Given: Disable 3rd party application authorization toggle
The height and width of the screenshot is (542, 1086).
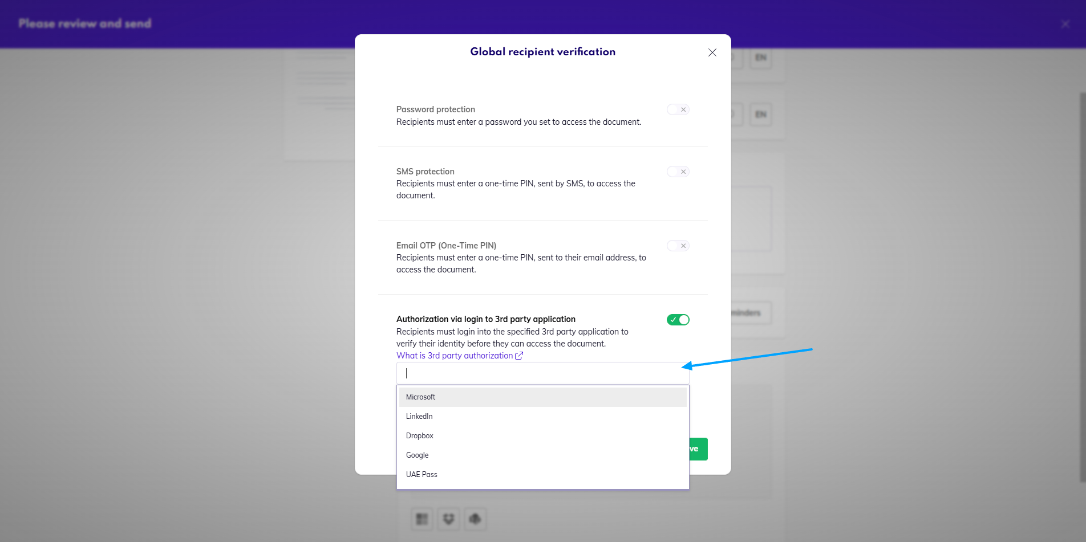Looking at the screenshot, I should pyautogui.click(x=678, y=320).
